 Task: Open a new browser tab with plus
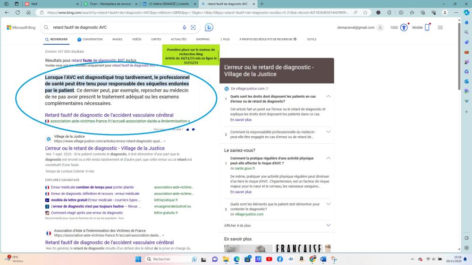262,4
